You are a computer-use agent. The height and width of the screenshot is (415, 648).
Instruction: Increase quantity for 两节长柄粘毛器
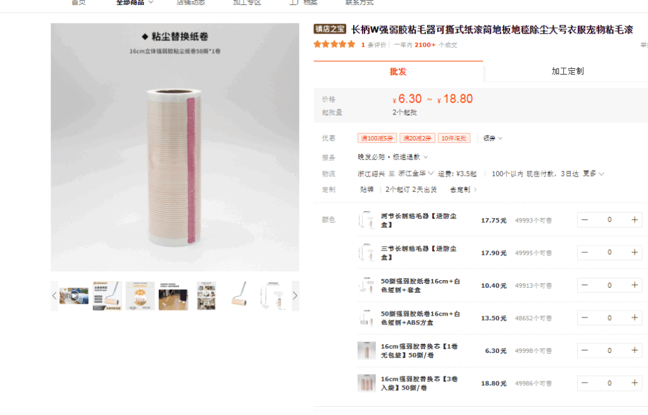click(634, 220)
